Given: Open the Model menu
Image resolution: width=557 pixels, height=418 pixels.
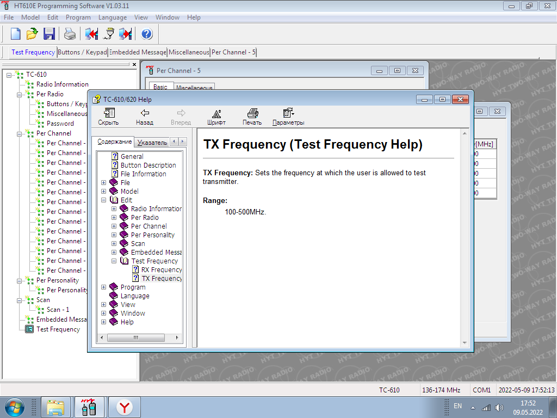Looking at the screenshot, I should point(30,17).
